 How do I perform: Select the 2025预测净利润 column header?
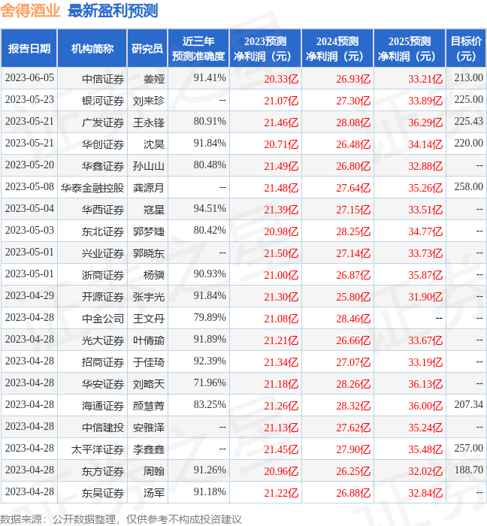410,49
